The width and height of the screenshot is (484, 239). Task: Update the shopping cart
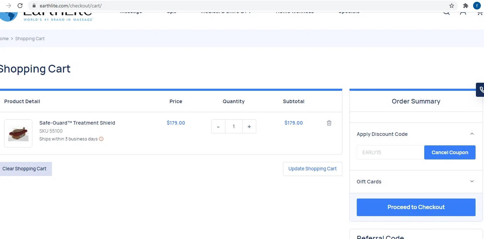click(312, 169)
